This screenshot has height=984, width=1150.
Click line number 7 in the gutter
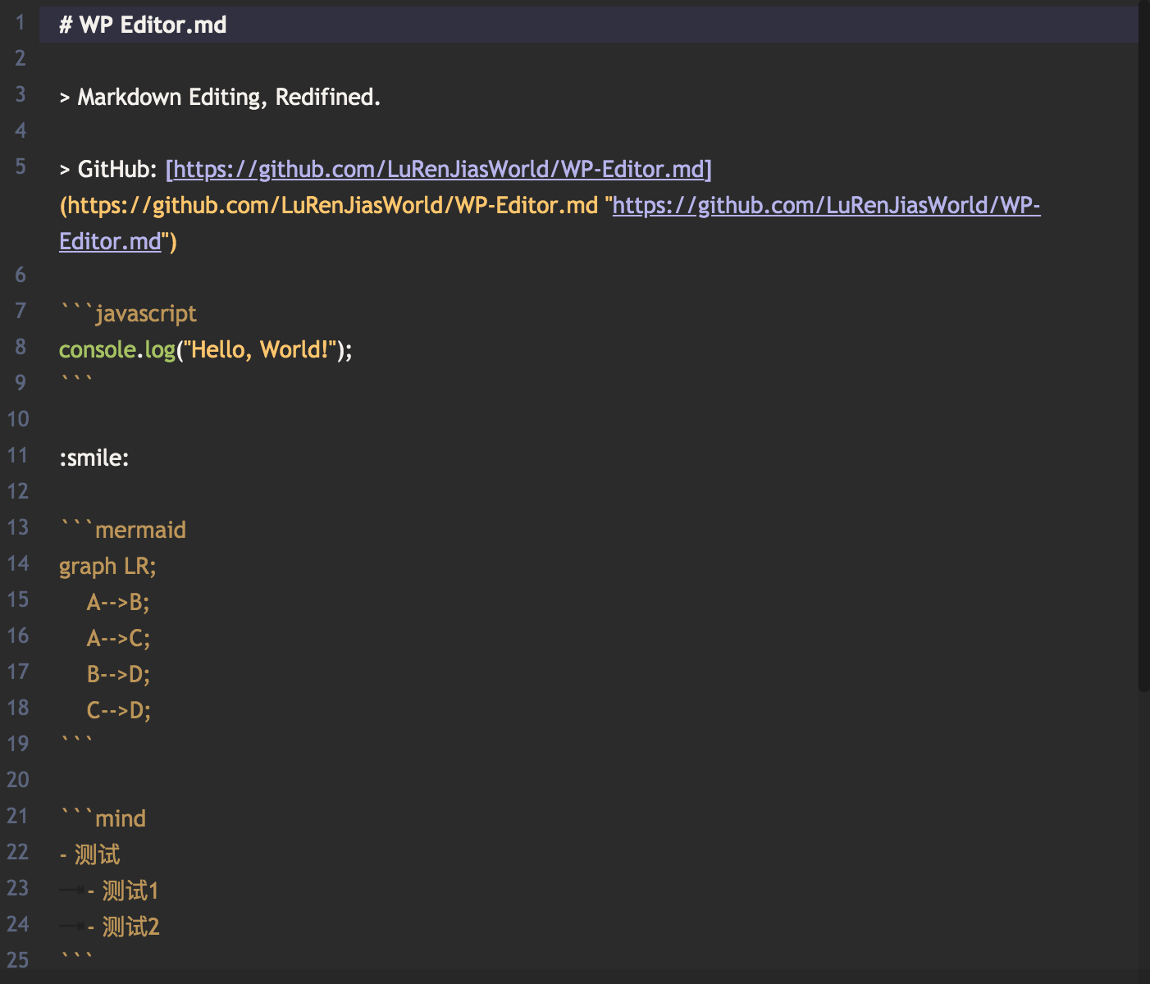21,311
